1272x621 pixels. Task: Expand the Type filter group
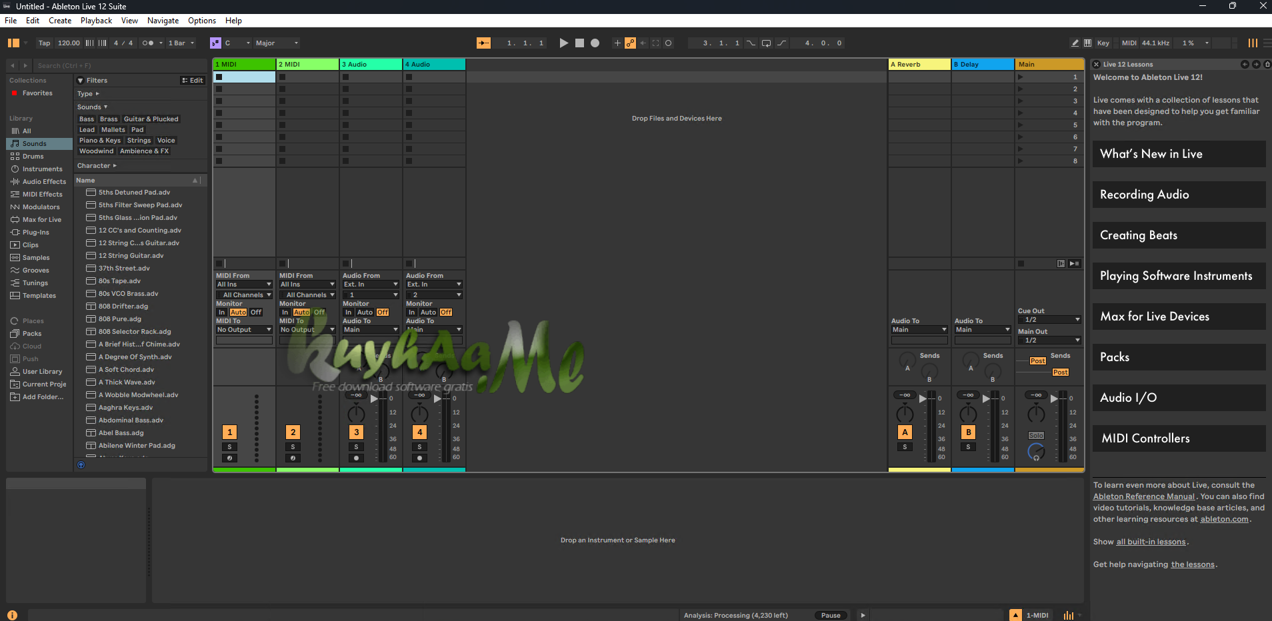click(x=88, y=94)
